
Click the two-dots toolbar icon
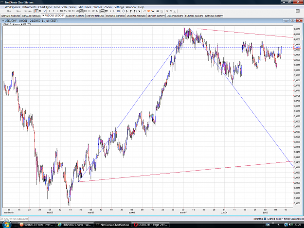(x=114, y=11)
